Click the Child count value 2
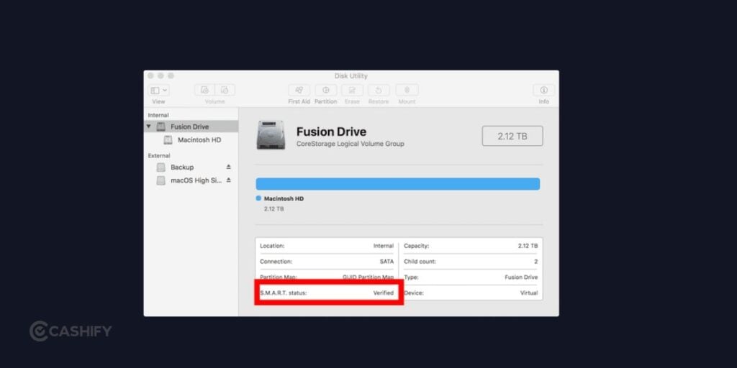The image size is (737, 368). 535,262
